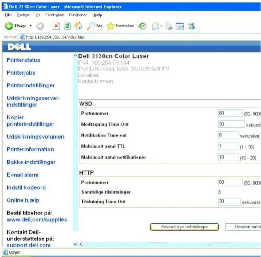Open Udskrivningsserver-indstillinger link

click(x=33, y=101)
